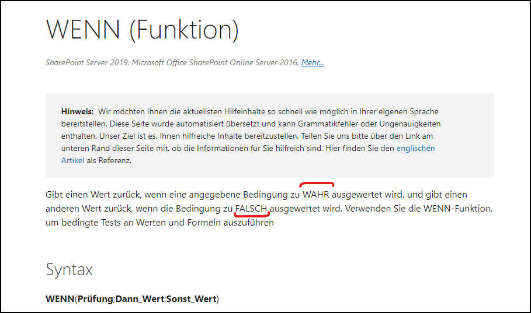Click the bold "Hinweis:" label
531x313 pixels.
pos(77,111)
